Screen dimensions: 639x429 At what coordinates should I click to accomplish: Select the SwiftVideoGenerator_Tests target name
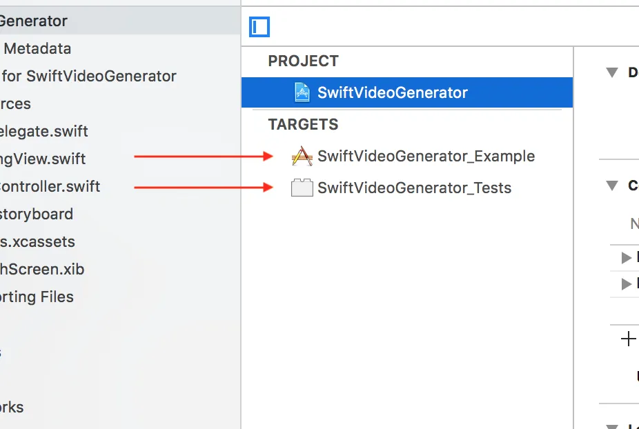coord(414,188)
